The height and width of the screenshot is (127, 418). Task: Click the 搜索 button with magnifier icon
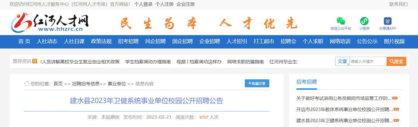(396, 61)
